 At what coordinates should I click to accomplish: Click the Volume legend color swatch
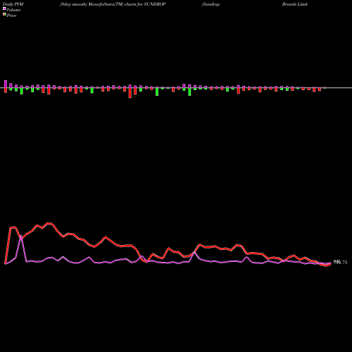(x=4, y=8)
